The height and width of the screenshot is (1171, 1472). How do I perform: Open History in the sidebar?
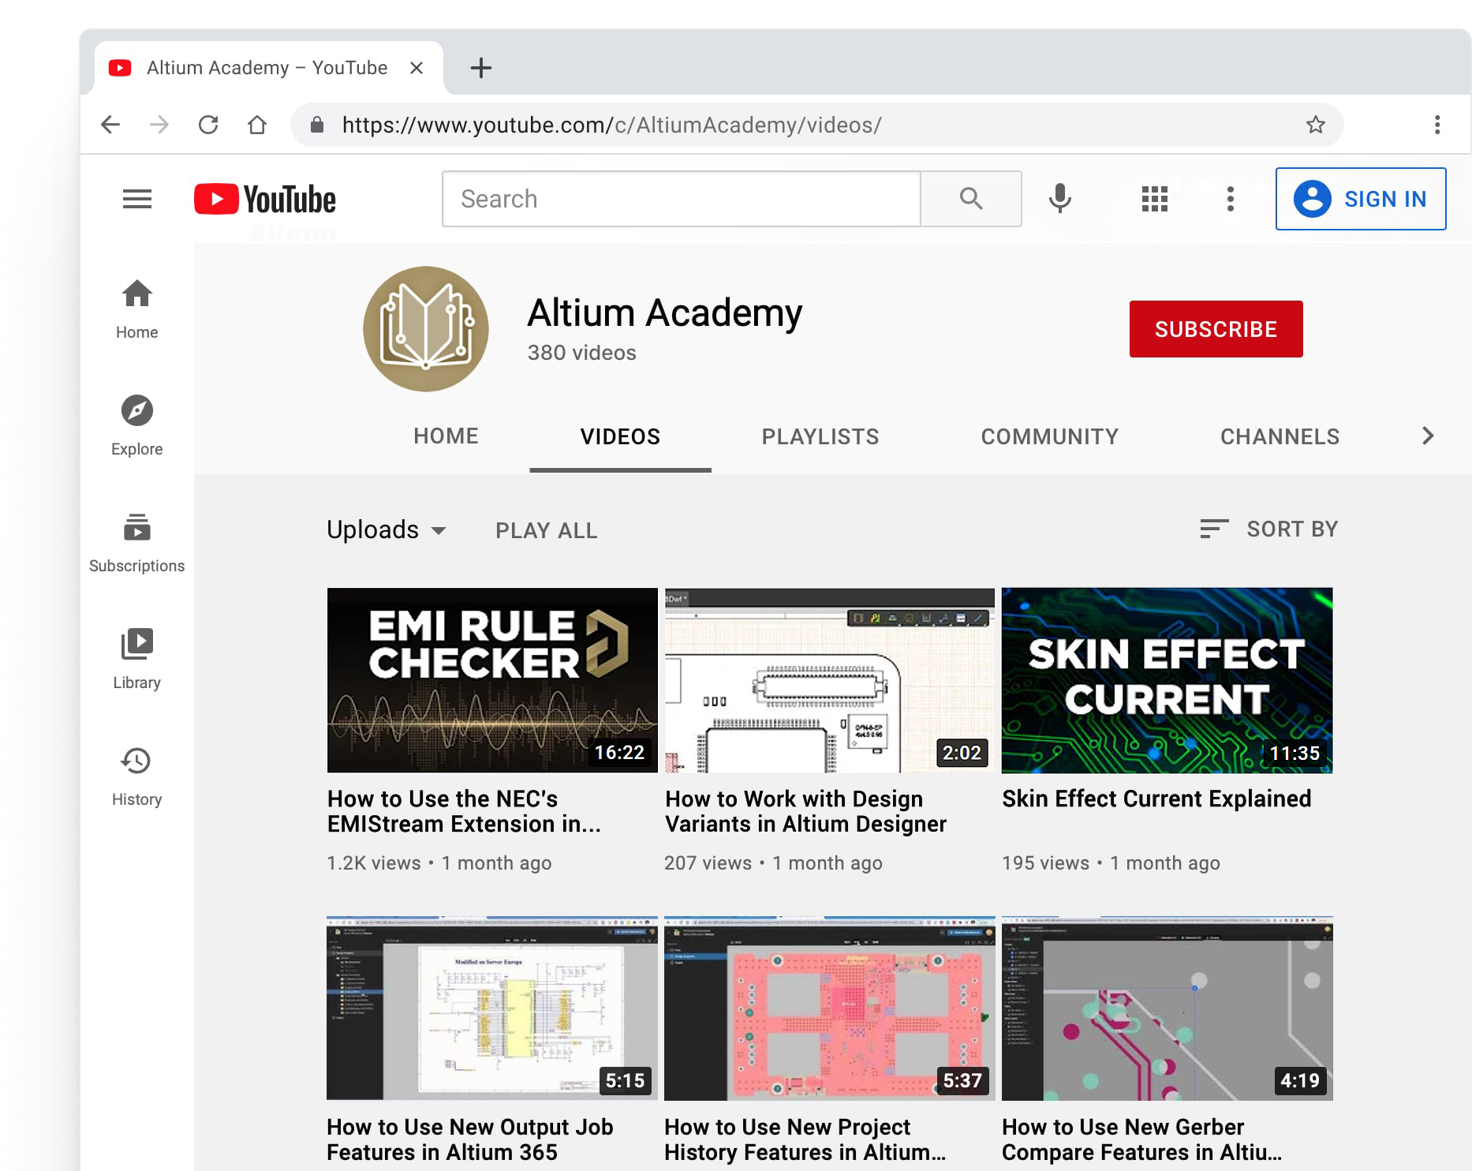pos(137,777)
